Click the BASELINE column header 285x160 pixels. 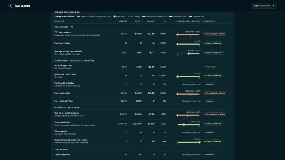[x=123, y=21]
